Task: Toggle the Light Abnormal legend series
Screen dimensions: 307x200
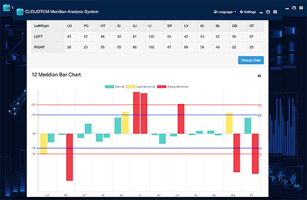Action: tap(141, 86)
